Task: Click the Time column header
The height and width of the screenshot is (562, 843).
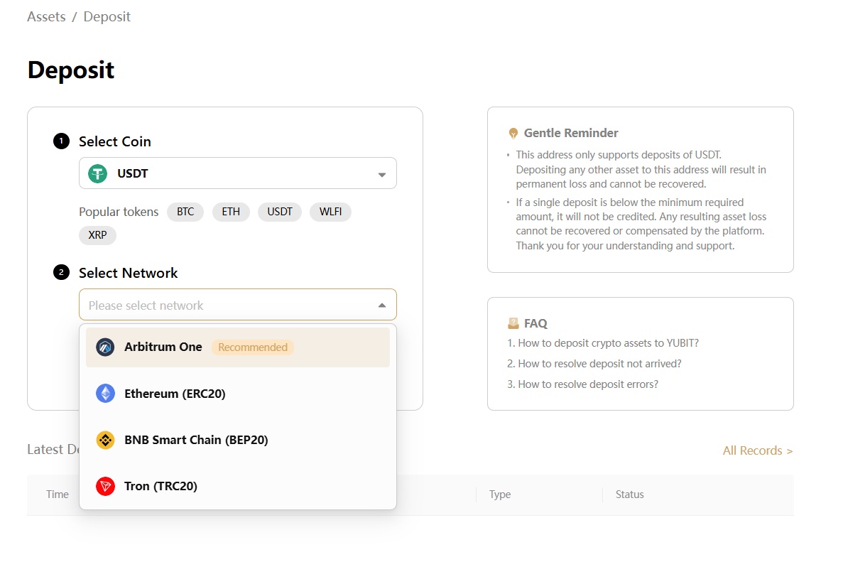Action: click(58, 495)
